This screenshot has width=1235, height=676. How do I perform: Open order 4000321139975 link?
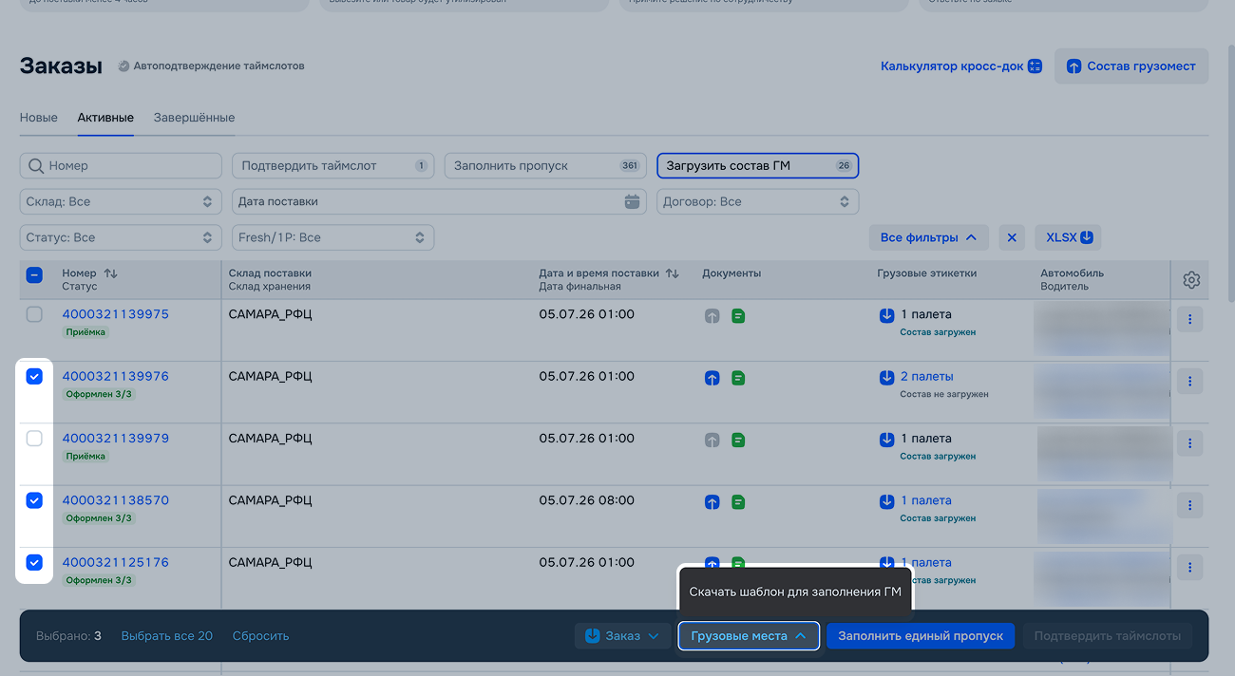click(116, 314)
